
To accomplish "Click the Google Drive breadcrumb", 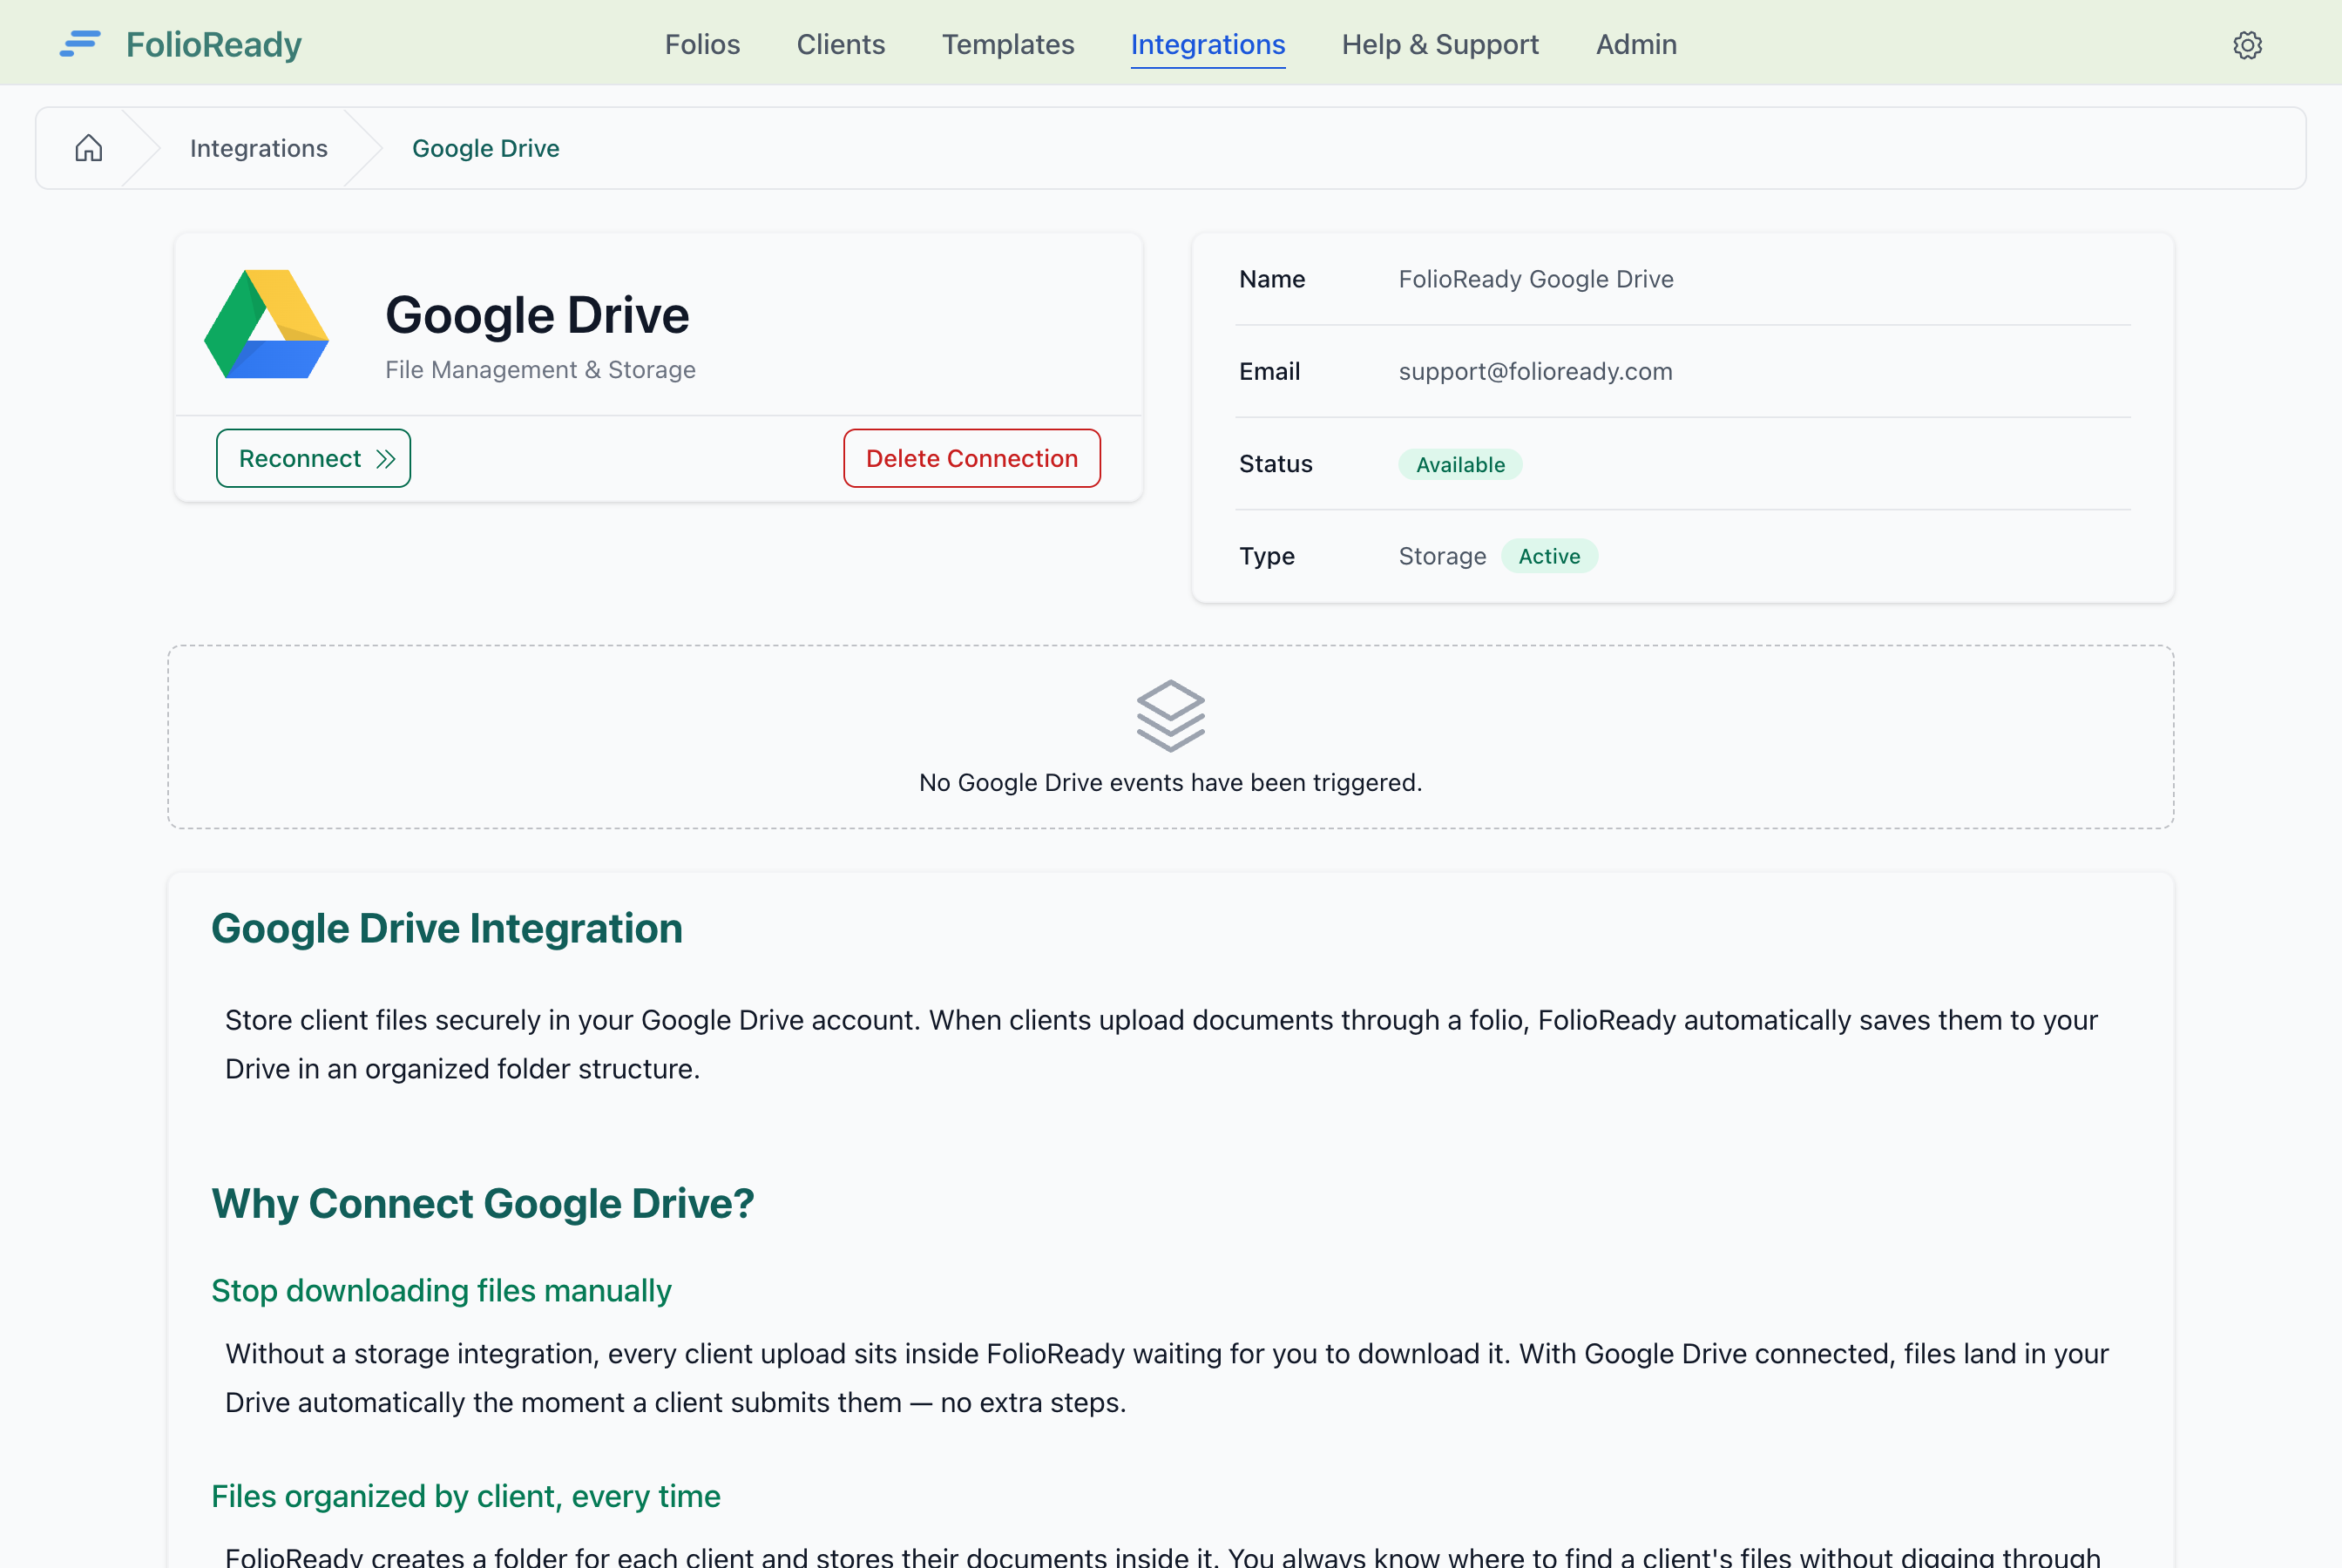I will click(x=485, y=148).
